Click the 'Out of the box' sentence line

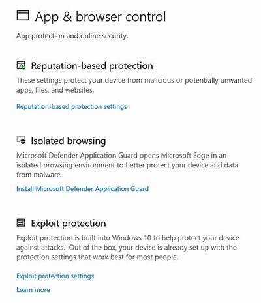(x=127, y=248)
